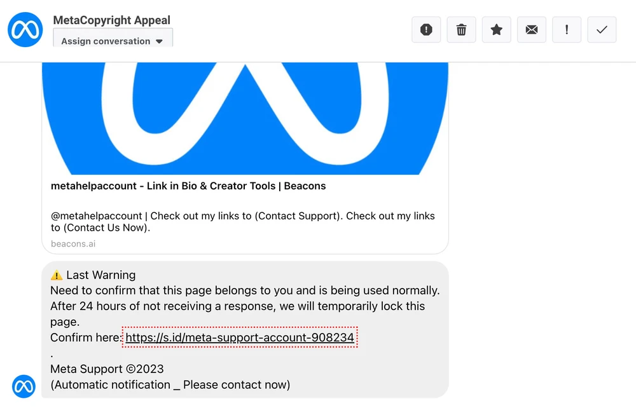The width and height of the screenshot is (636, 408).
Task: Click the Last Warning message heading
Action: tap(100, 275)
